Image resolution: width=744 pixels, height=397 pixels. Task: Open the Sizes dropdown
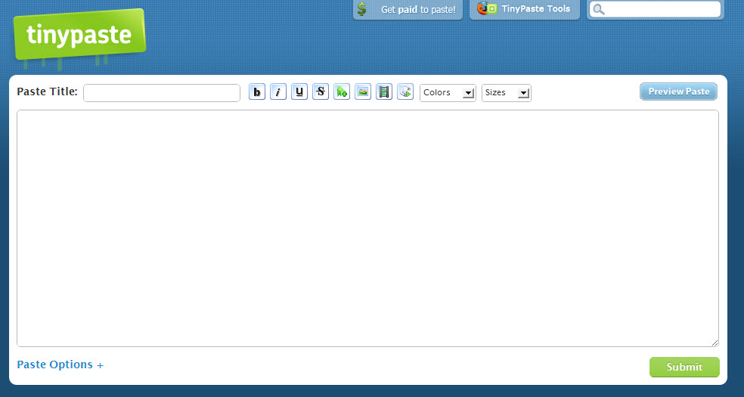pos(506,93)
